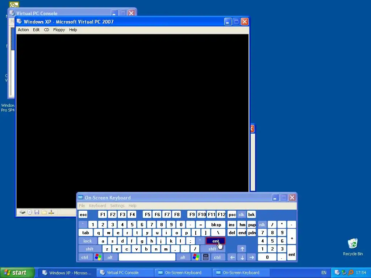371x278 pixels.
Task: Toggle the left shft key next to z
Action: [x=90, y=249]
